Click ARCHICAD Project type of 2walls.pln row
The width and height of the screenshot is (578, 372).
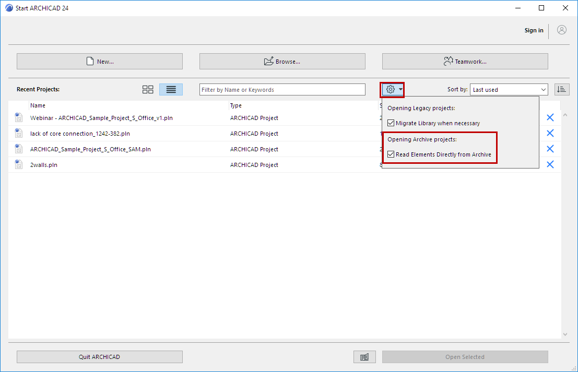point(254,165)
